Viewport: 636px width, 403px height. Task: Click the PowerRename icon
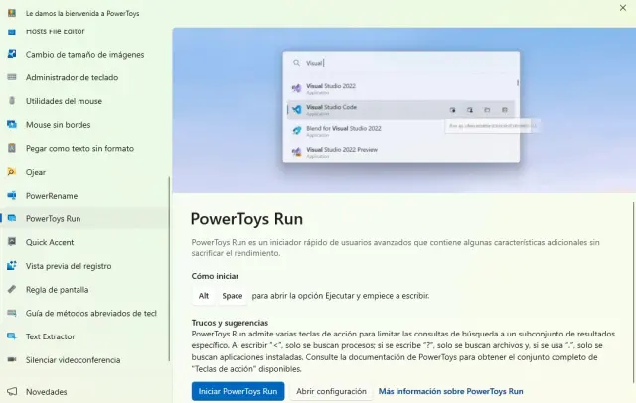11,196
